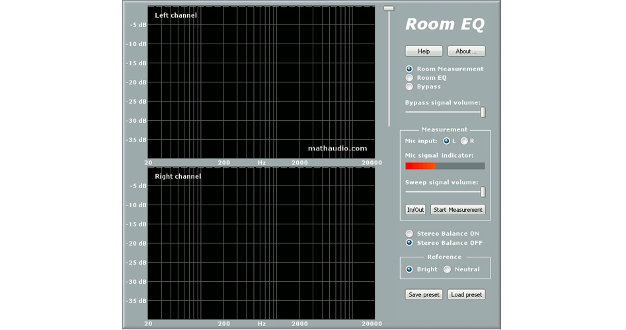626x330 pixels.
Task: Start Measurement button click
Action: [458, 210]
